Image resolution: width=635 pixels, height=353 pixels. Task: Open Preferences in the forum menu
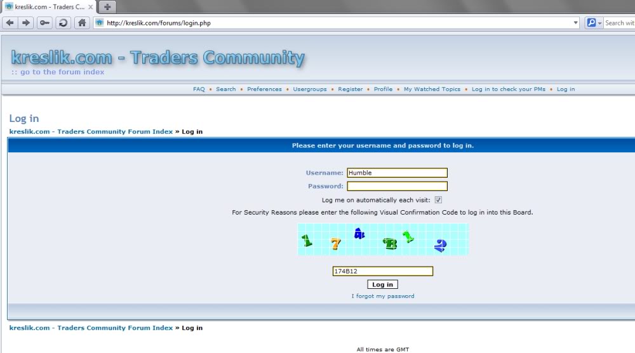[x=264, y=89]
